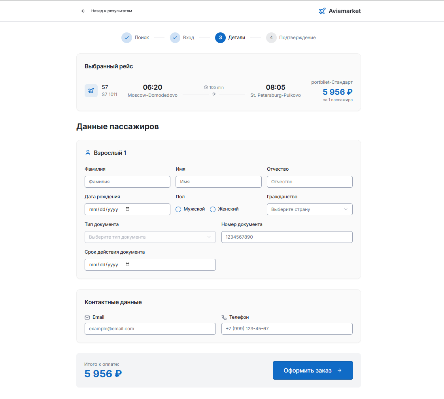444x399 pixels.
Task: Click the Данные пассажиров heading
Action: pos(117,126)
